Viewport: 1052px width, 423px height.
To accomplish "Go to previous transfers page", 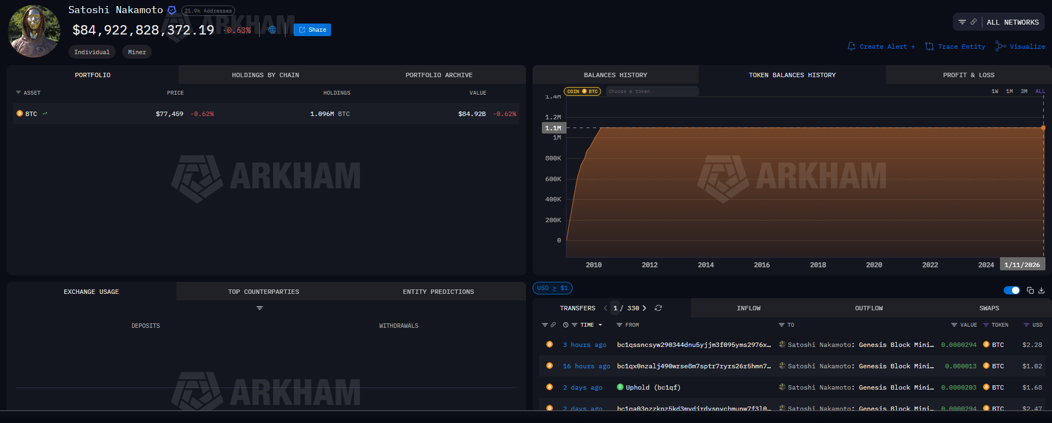I will point(605,308).
